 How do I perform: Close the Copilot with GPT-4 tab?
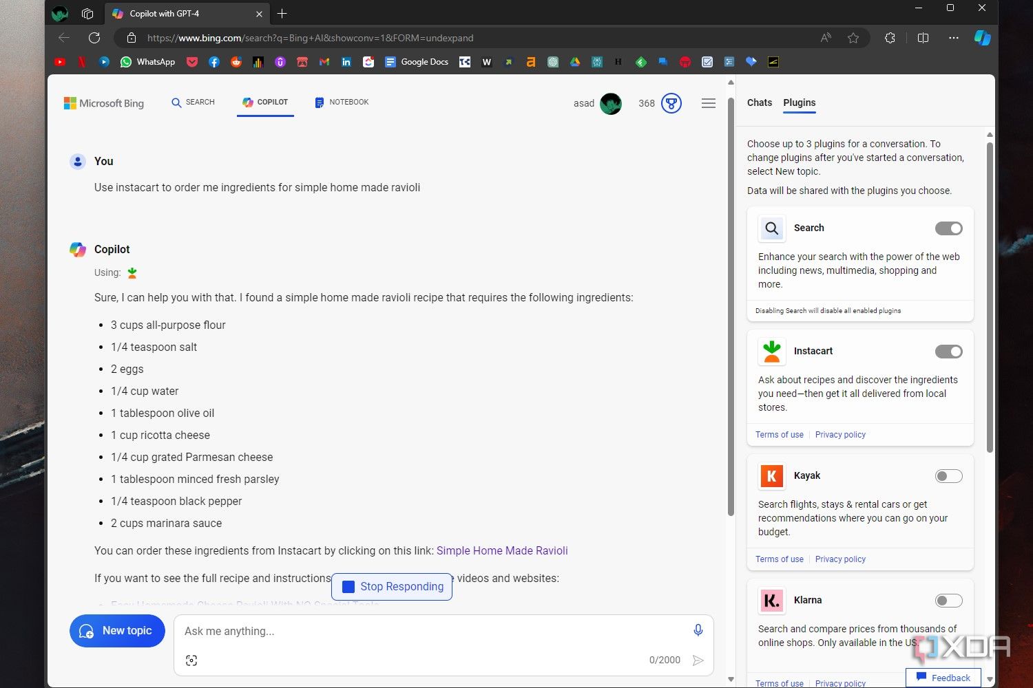coord(259,14)
